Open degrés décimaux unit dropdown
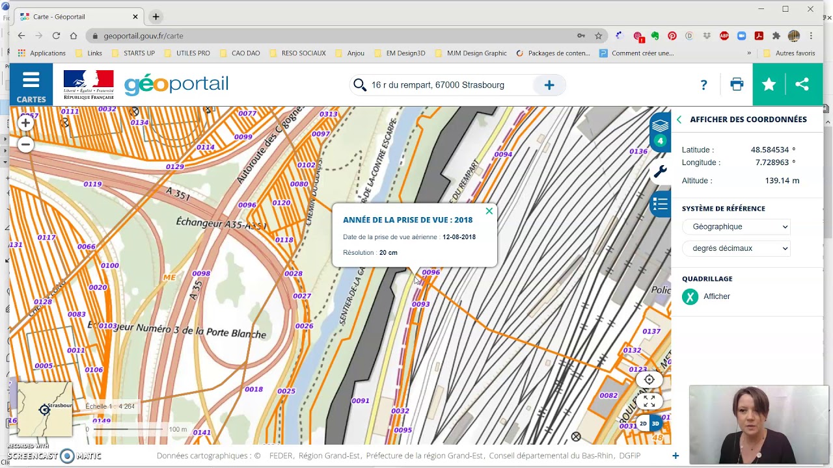Screen dimensions: 833x468 coord(736,248)
